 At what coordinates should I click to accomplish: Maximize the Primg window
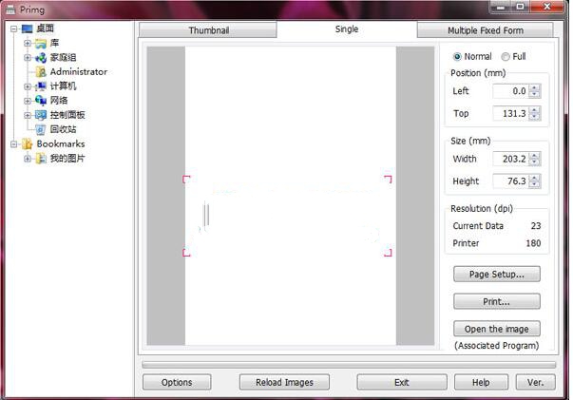(520, 7)
